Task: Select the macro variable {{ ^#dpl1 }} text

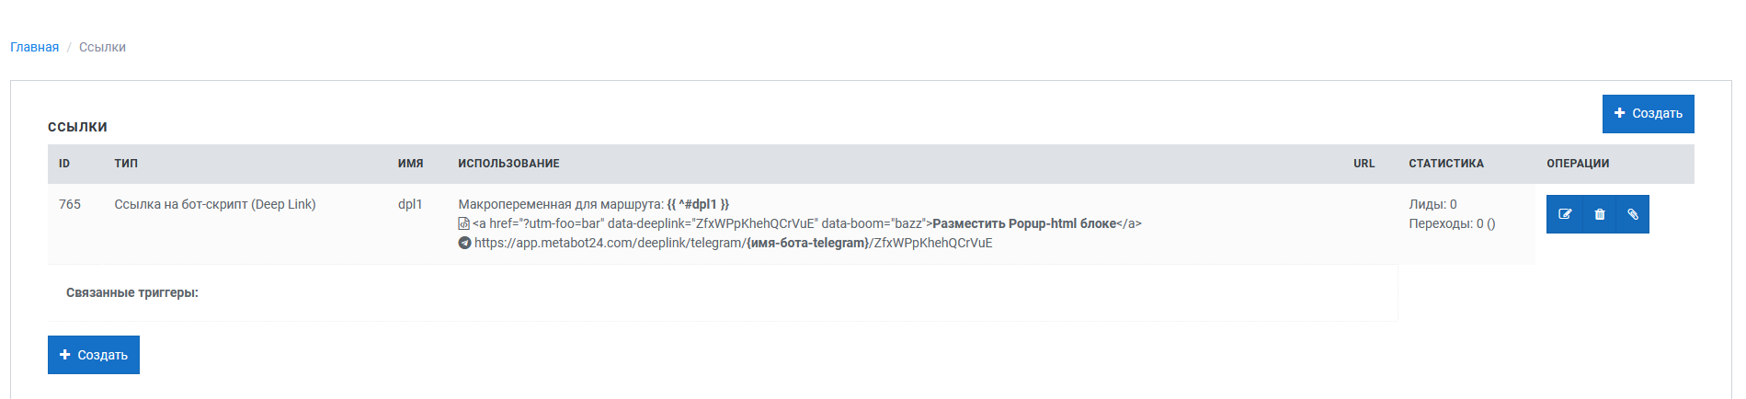Action: pos(698,204)
